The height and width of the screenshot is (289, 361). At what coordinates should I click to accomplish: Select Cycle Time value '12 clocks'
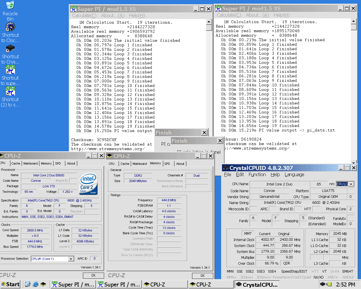169,228
